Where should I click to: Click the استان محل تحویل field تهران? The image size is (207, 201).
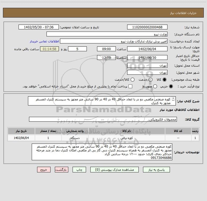pyautogui.click(x=147, y=65)
